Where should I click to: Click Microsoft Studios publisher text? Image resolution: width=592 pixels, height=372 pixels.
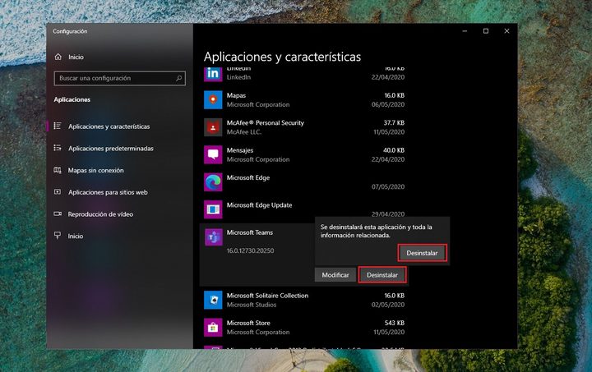[252, 305]
